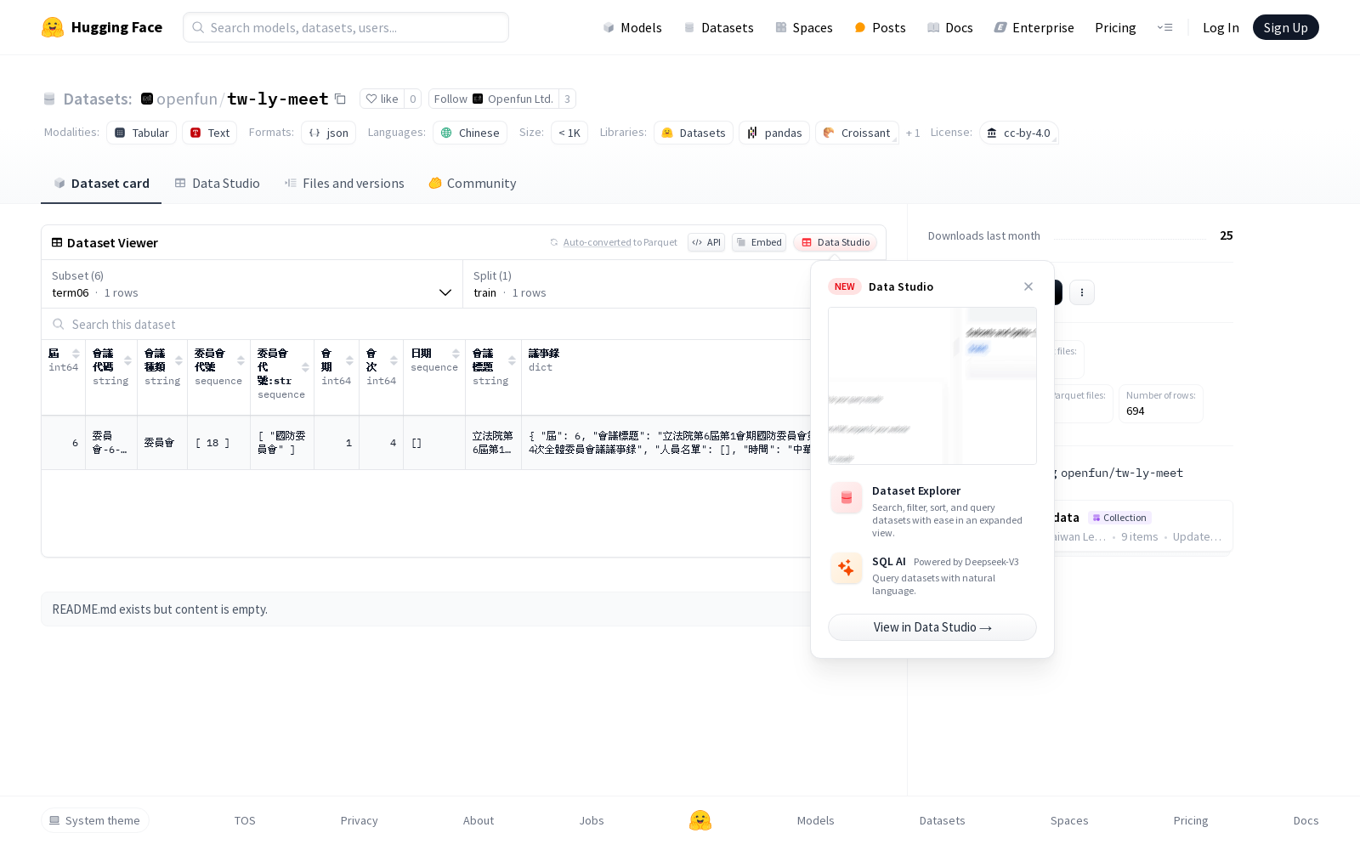Open the Croissant library dropdown

[x=857, y=133]
